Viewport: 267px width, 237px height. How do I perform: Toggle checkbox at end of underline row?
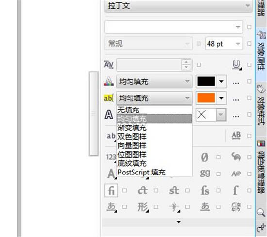[x=250, y=65]
